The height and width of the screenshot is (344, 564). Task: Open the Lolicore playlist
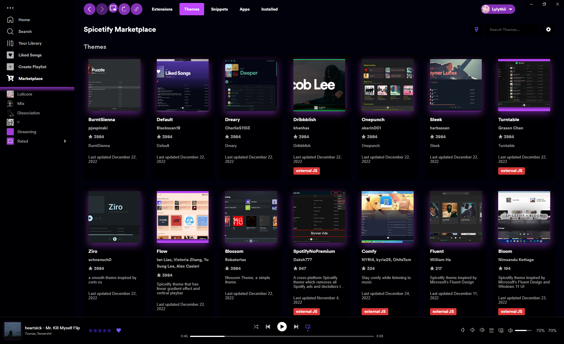25,94
